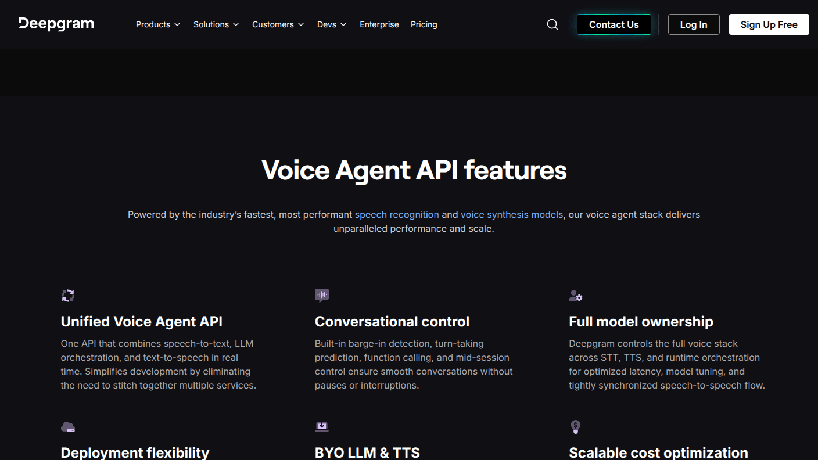Click the Full model ownership title
This screenshot has width=818, height=460.
[x=641, y=321]
